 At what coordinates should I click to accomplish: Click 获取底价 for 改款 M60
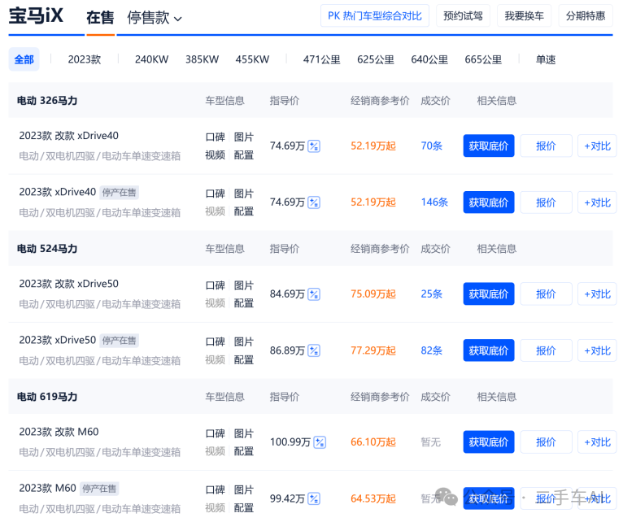click(489, 442)
